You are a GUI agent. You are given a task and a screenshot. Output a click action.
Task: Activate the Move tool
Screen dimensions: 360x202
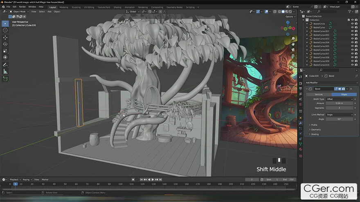[5, 37]
